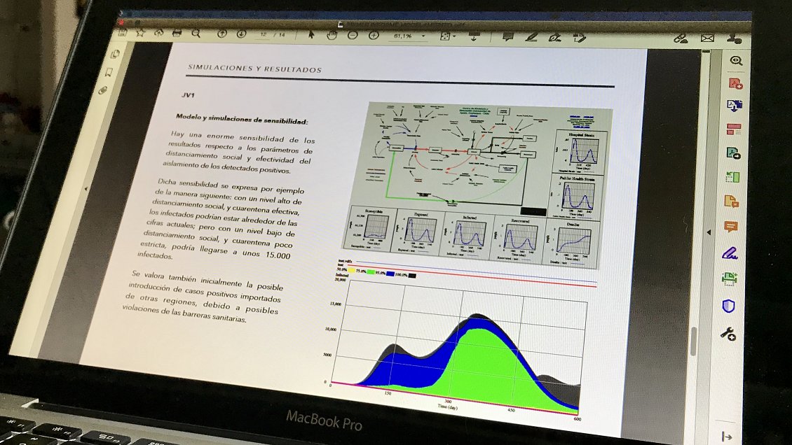792x445 pixels.
Task: Send the file by email envelope icon
Action: pyautogui.click(x=707, y=38)
